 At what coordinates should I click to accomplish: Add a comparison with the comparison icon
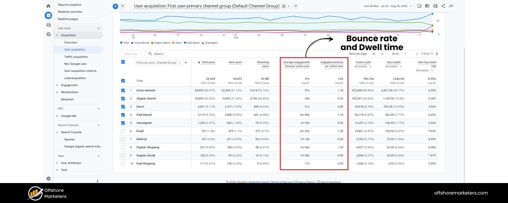(427, 6)
